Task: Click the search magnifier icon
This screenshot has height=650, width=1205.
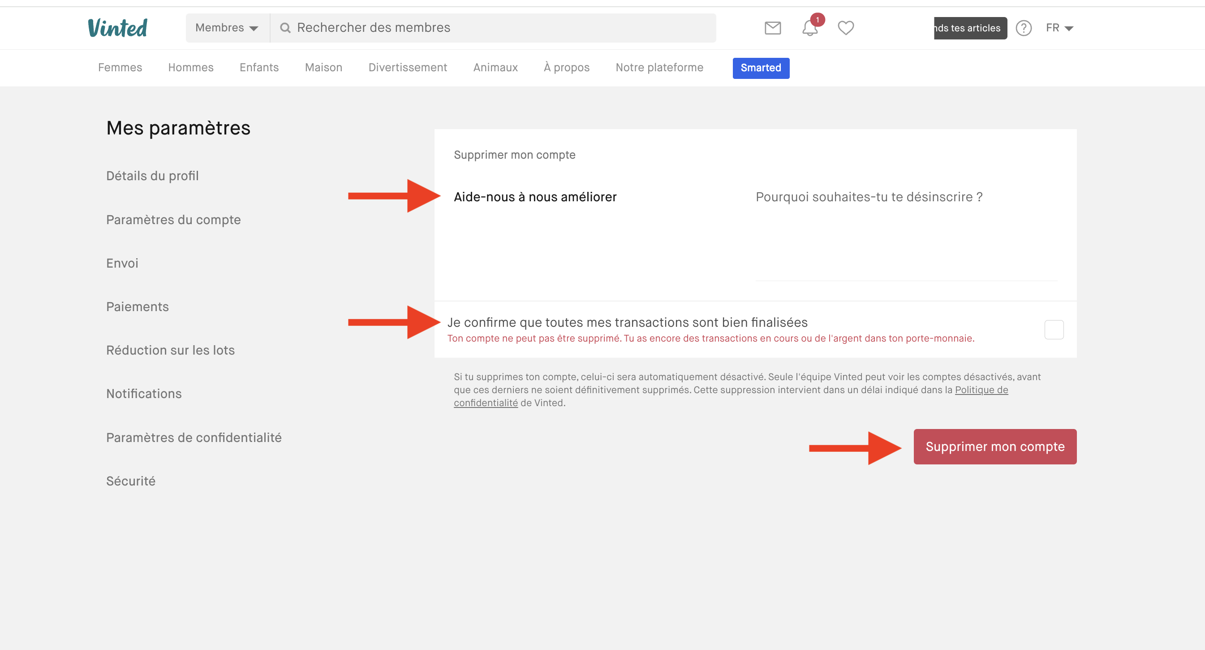Action: 285,28
